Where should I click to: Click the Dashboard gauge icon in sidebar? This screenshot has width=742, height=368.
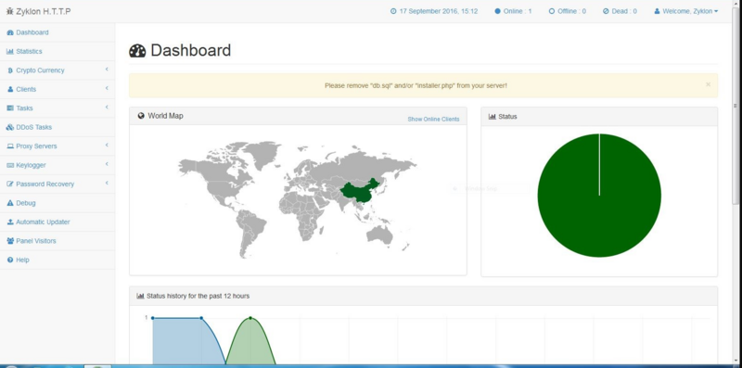click(10, 32)
